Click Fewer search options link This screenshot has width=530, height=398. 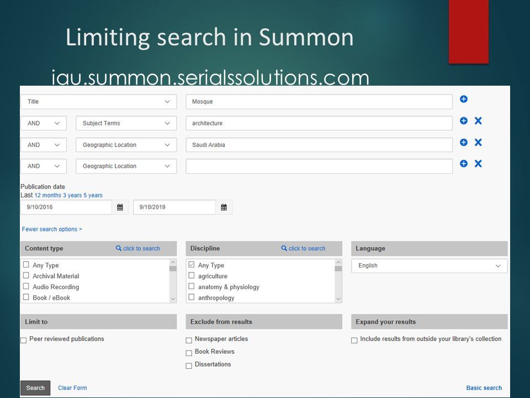click(x=52, y=229)
